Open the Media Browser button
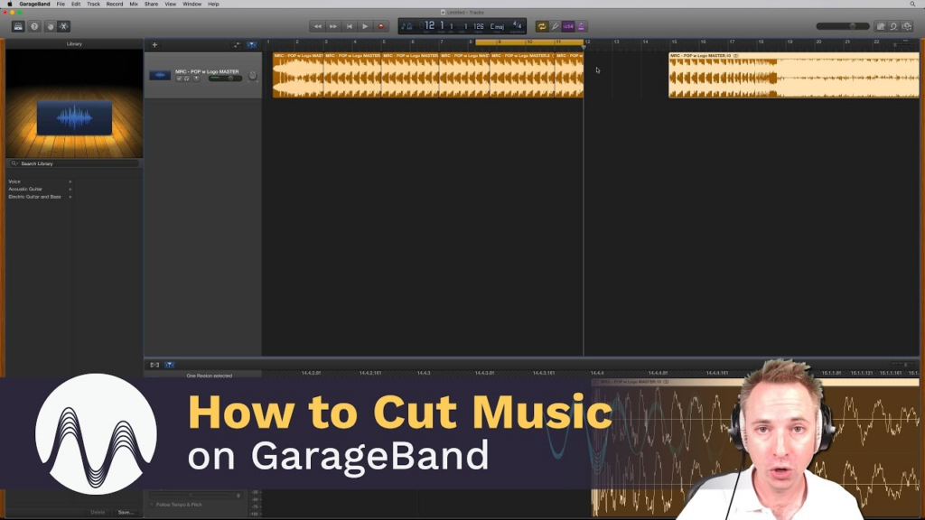This screenshot has height=520, width=925. [907, 26]
